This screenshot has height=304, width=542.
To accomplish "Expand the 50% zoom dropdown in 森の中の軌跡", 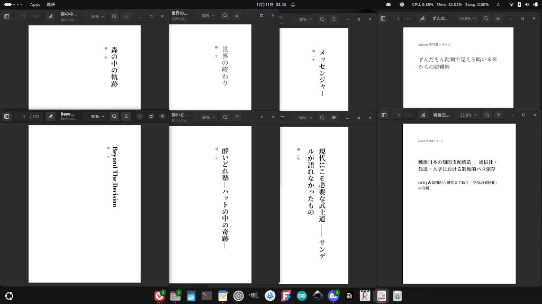I will point(97,16).
